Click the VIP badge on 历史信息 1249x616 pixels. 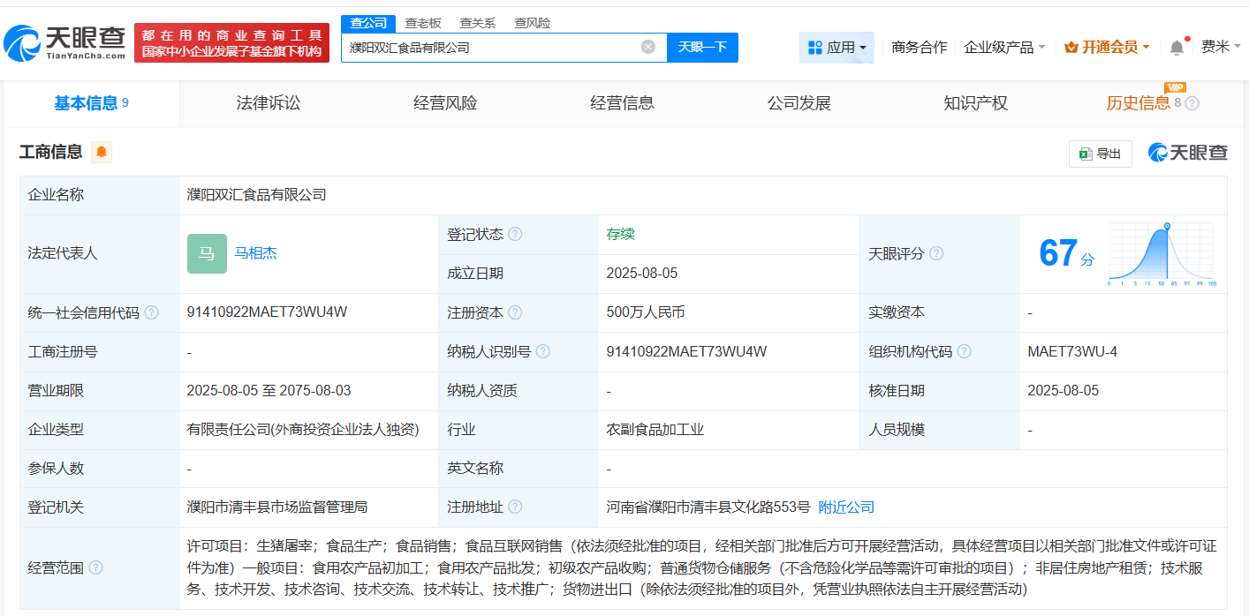pos(1176,88)
